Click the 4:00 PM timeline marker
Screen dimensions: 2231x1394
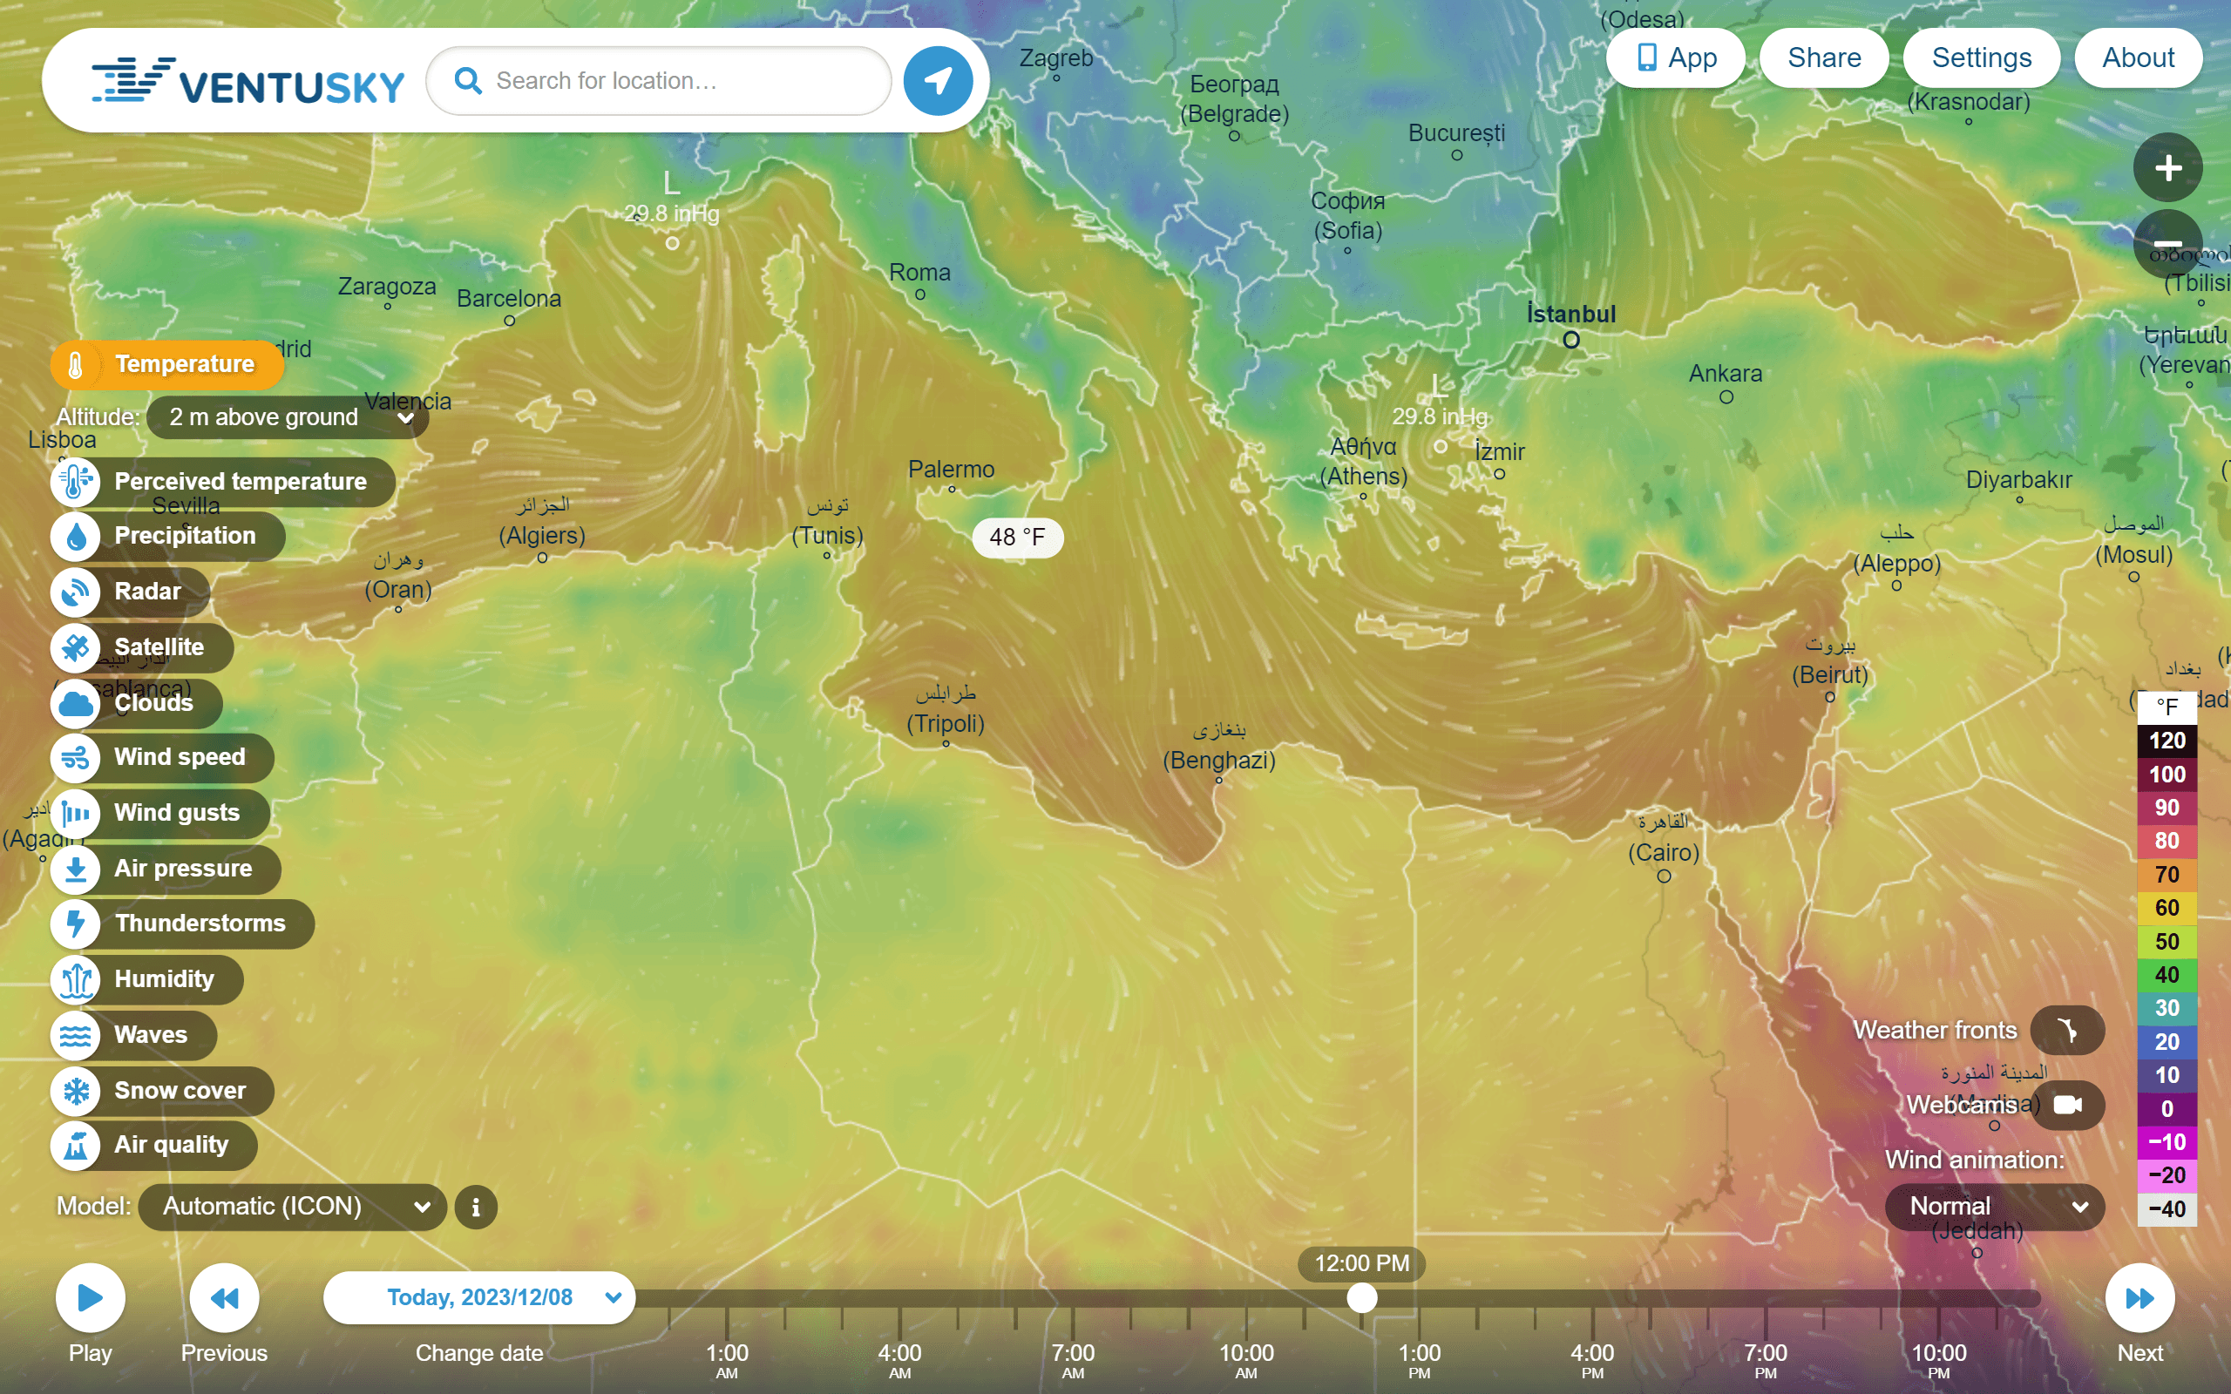tap(1592, 1360)
